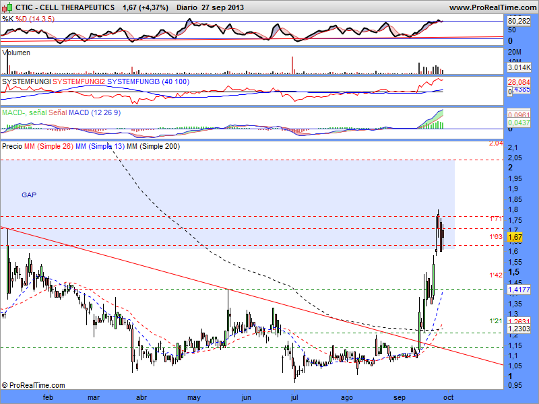
Task: Click the red SYSTEMFUNGI2 label
Action: pos(79,81)
